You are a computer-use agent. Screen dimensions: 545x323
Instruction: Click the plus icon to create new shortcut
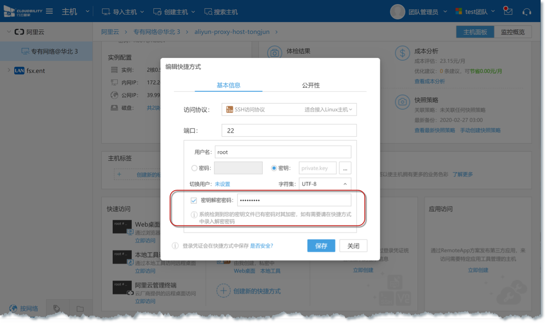pos(224,291)
